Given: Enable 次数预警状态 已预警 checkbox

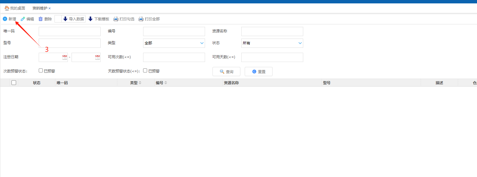Looking at the screenshot, I should coord(41,71).
